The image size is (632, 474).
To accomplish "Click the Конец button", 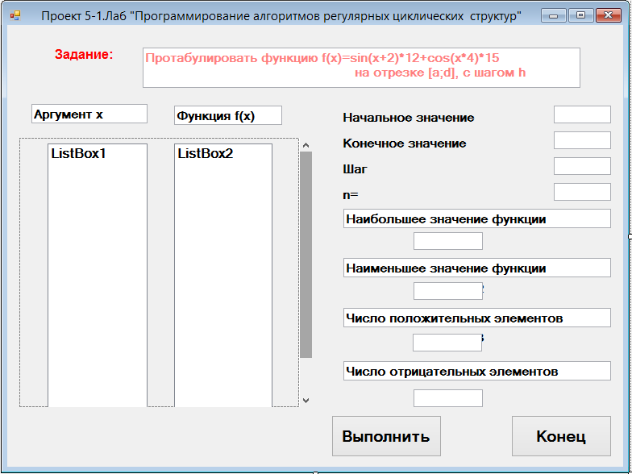I will (561, 436).
